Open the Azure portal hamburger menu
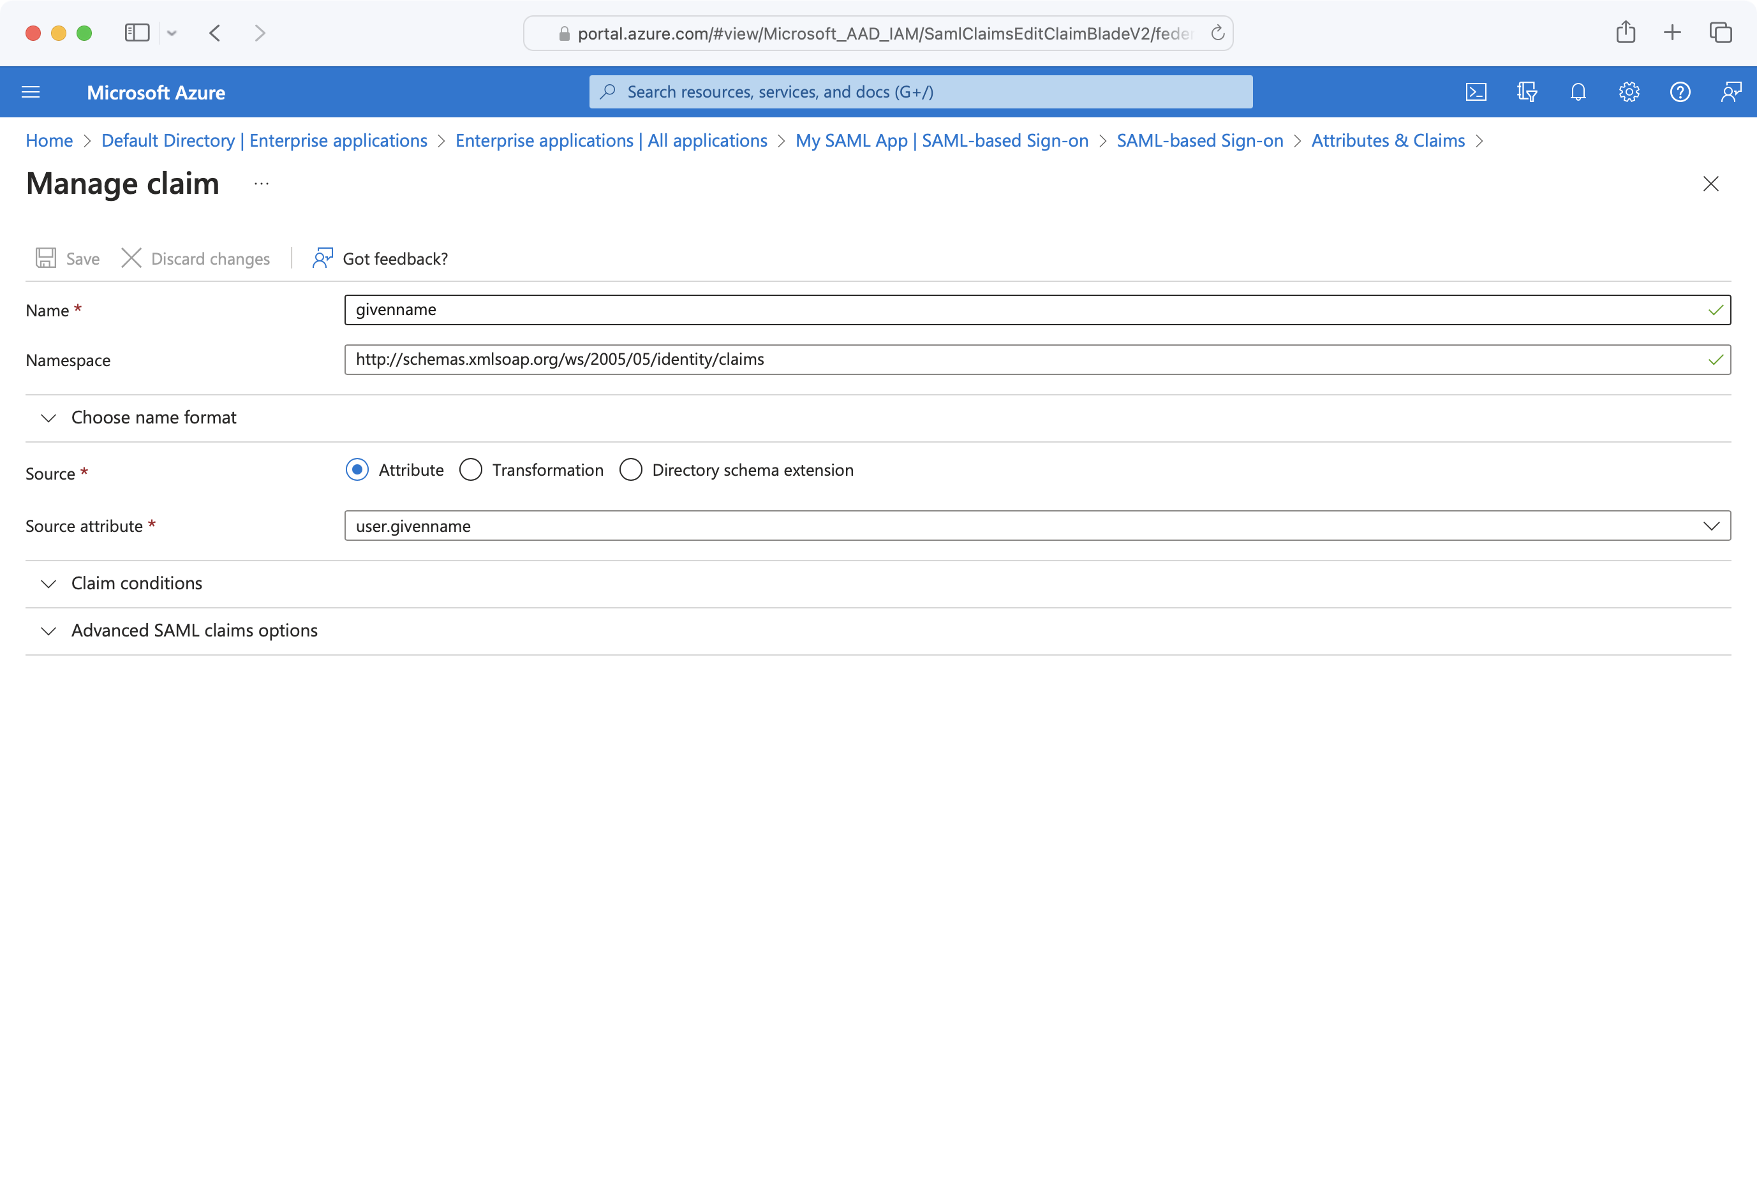The height and width of the screenshot is (1199, 1757). pos(31,92)
